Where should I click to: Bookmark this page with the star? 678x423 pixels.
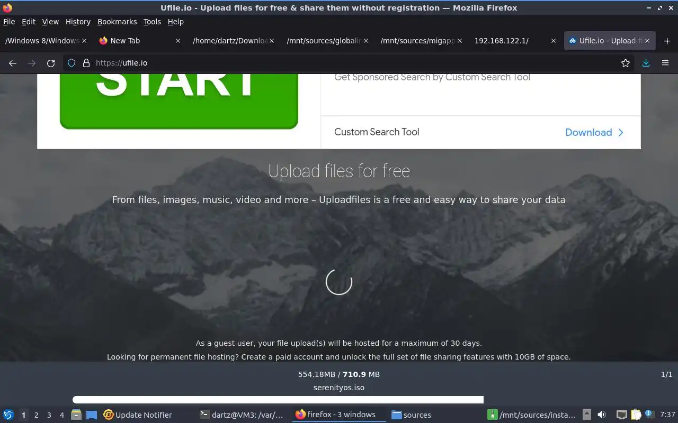626,63
